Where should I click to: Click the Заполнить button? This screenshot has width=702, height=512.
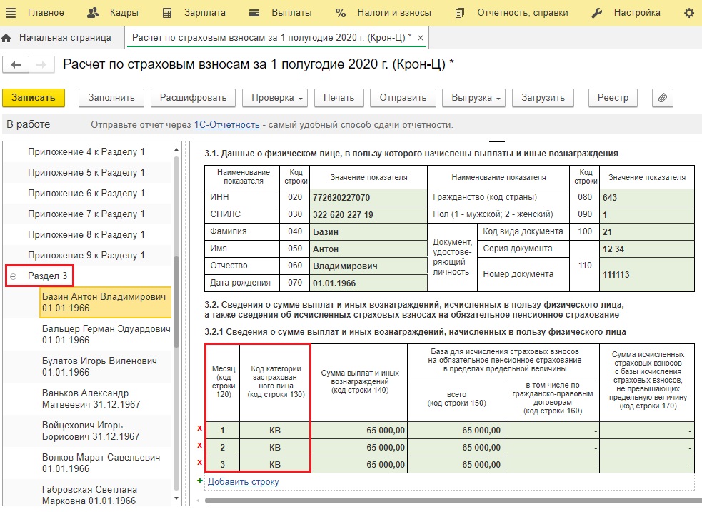(111, 98)
